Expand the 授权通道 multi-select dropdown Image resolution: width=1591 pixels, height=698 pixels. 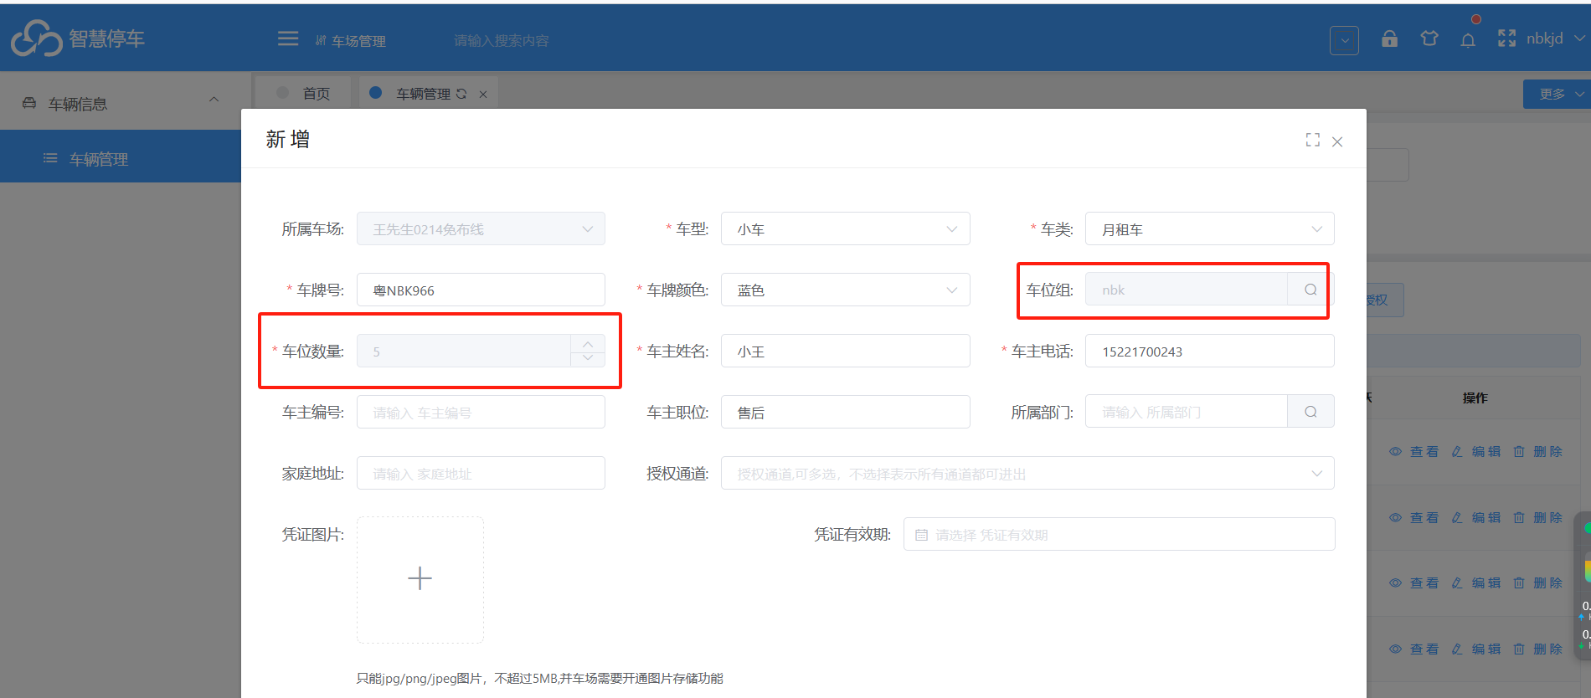[1027, 474]
